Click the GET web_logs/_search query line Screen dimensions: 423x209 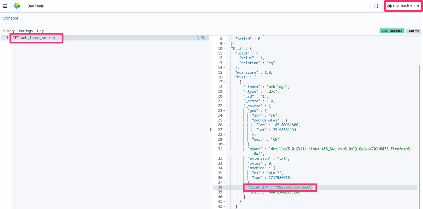(34, 38)
